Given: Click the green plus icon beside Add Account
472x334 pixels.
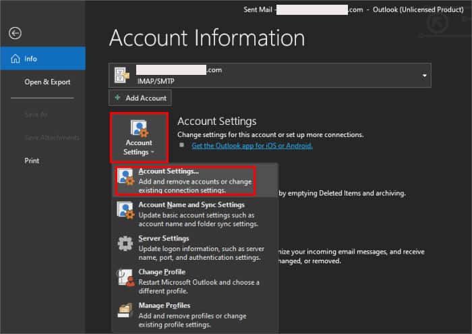Looking at the screenshot, I should tap(117, 98).
